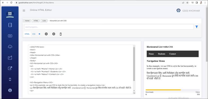
Task: Click the page vertical scrollbar
Action: 207,35
